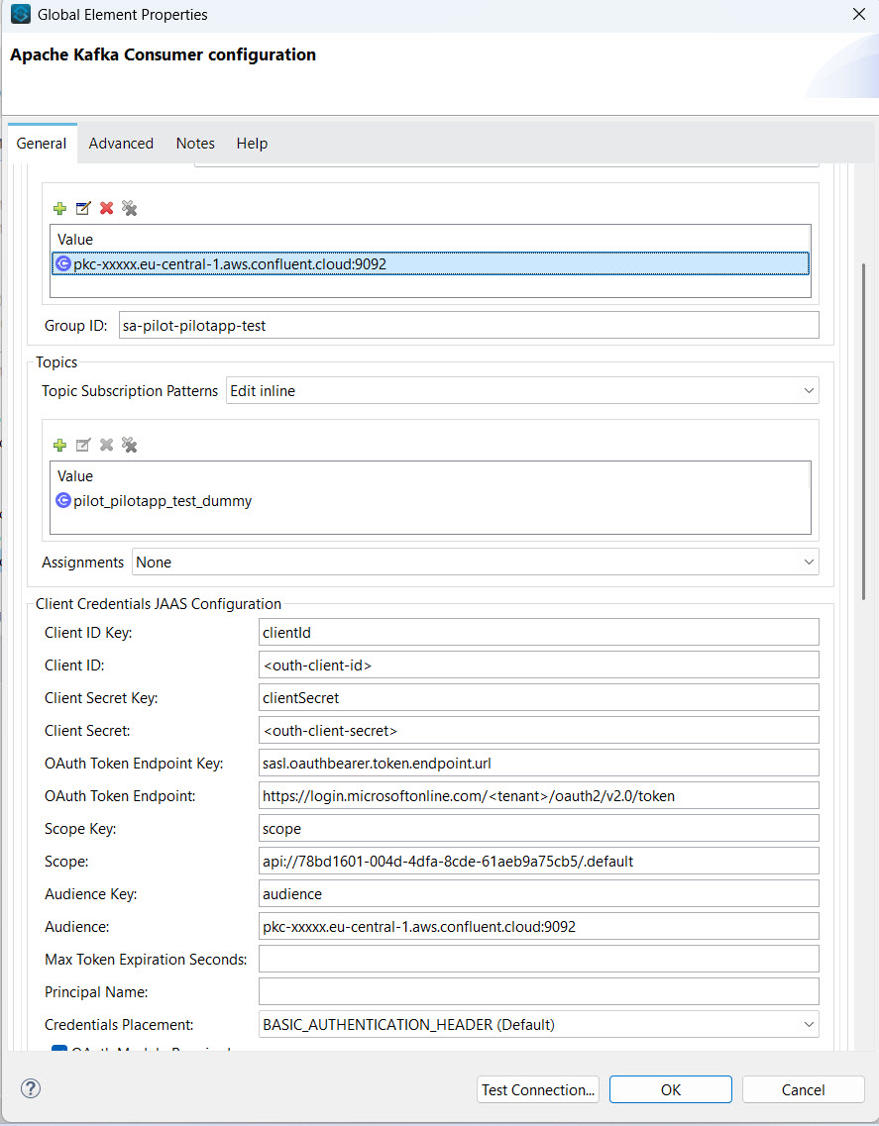Switch to the Notes tab
This screenshot has height=1126, width=879.
195,144
